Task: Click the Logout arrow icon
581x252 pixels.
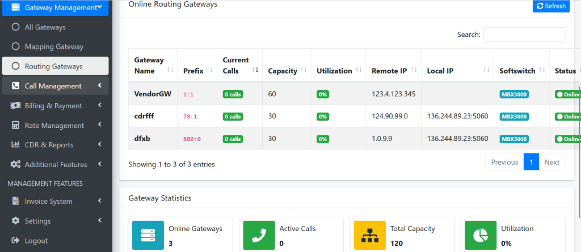Action: (15, 241)
